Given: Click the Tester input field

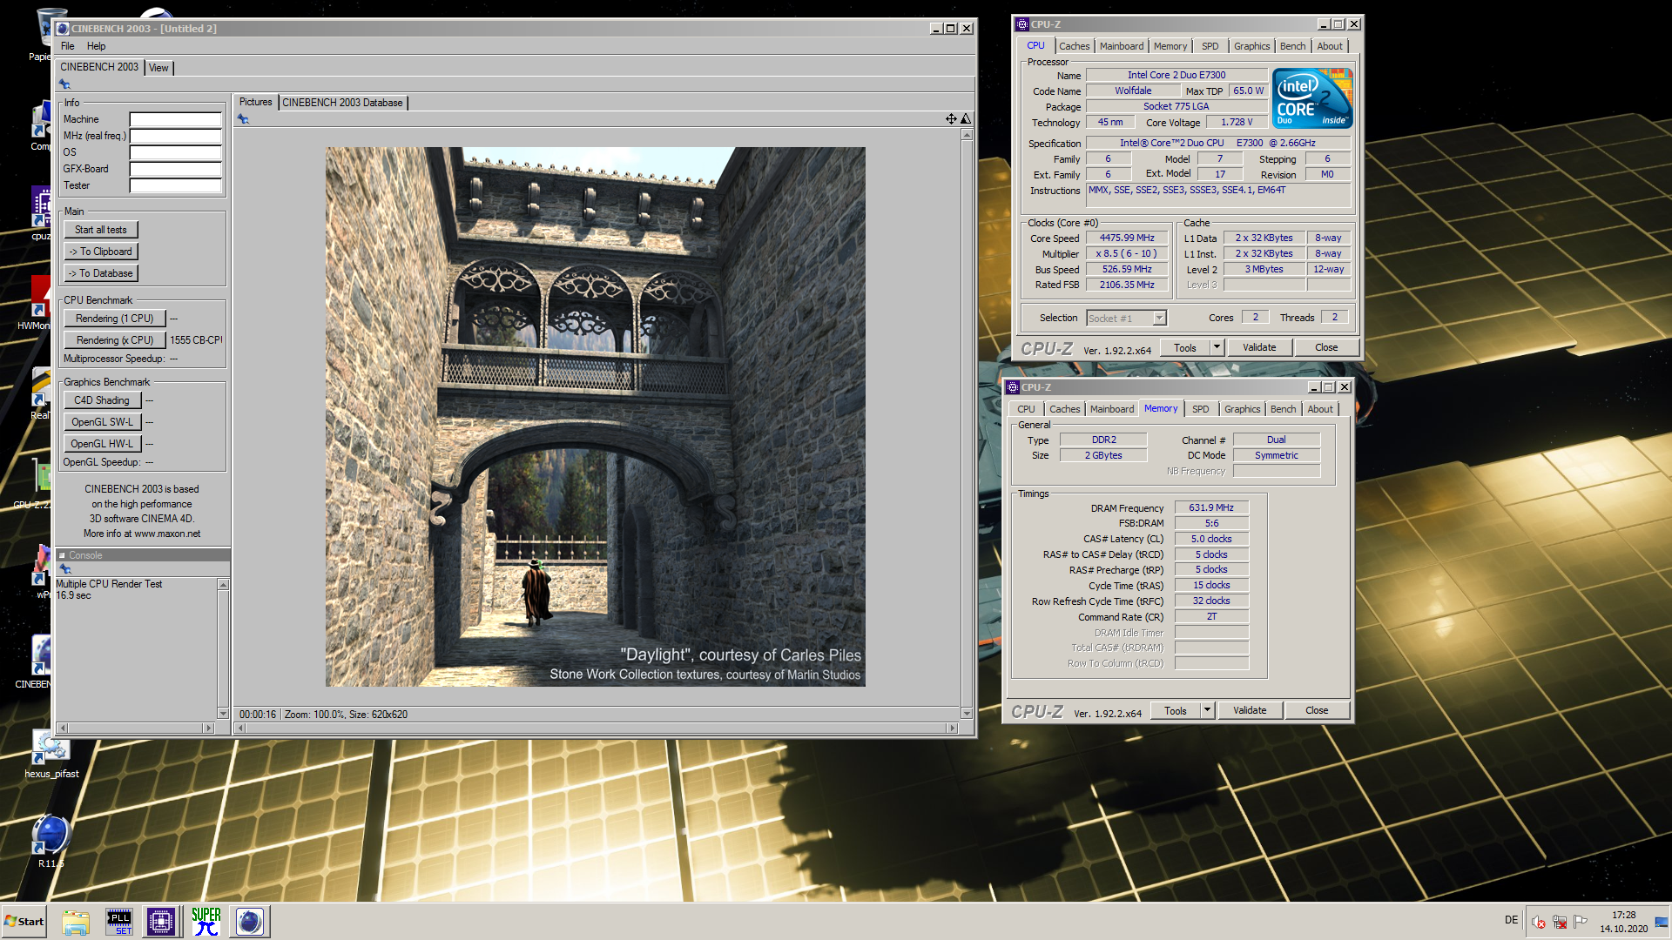Looking at the screenshot, I should [176, 185].
